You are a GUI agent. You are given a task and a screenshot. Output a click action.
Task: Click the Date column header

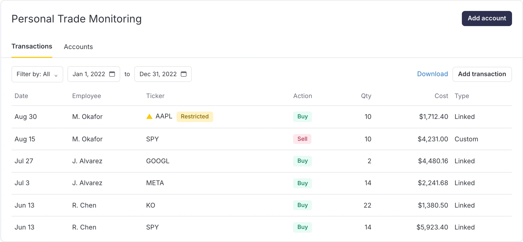[21, 96]
